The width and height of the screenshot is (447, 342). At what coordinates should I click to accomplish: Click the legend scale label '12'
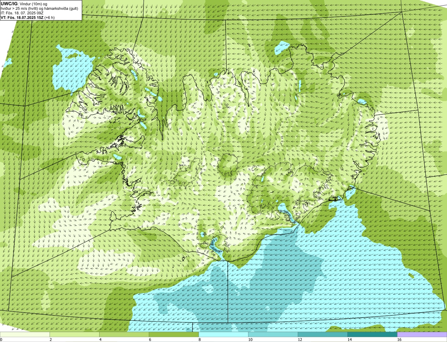click(300, 340)
